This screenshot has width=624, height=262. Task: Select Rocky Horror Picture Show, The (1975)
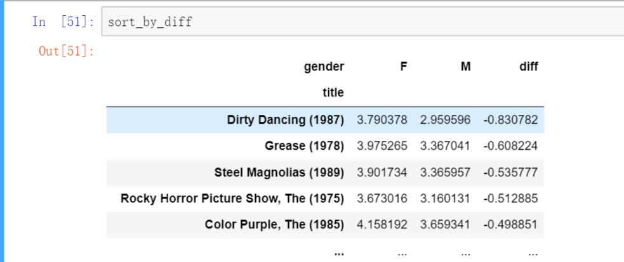pyautogui.click(x=232, y=199)
